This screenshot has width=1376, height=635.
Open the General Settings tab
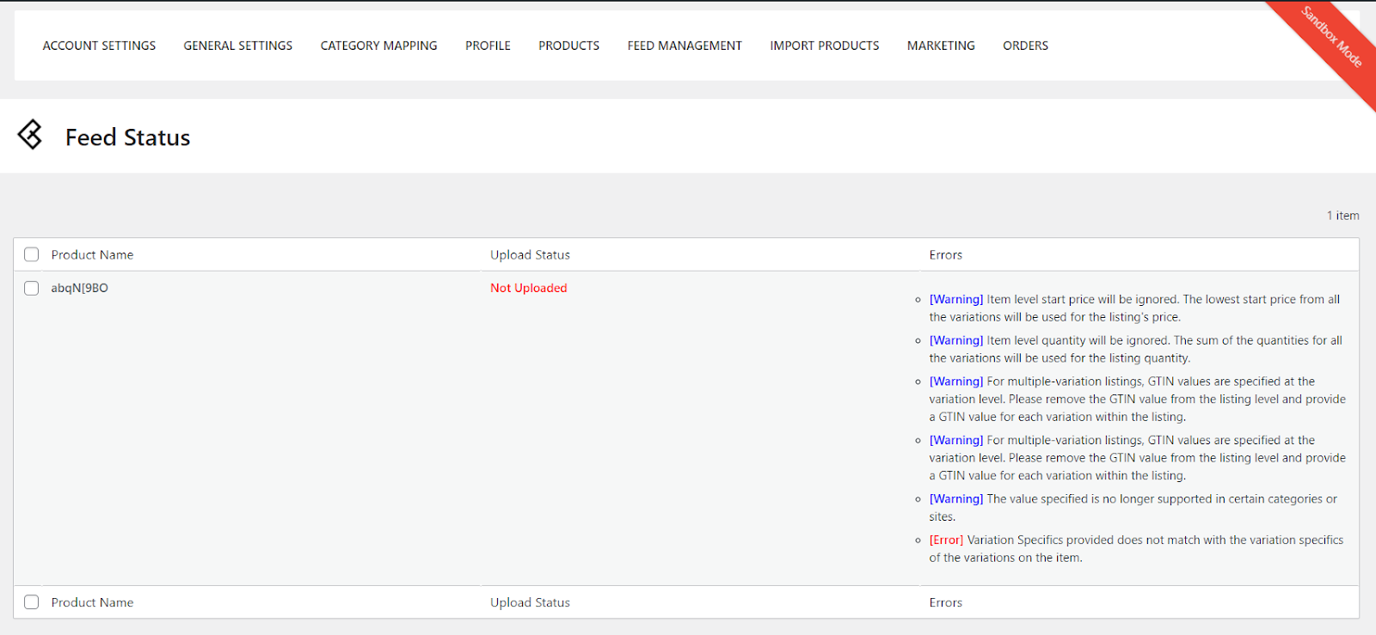tap(238, 46)
